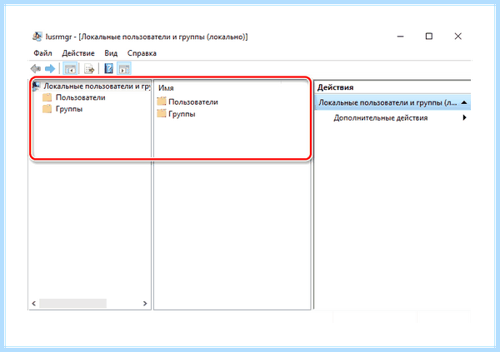
Task: Select Пользователи label in the left tree
Action: [80, 97]
